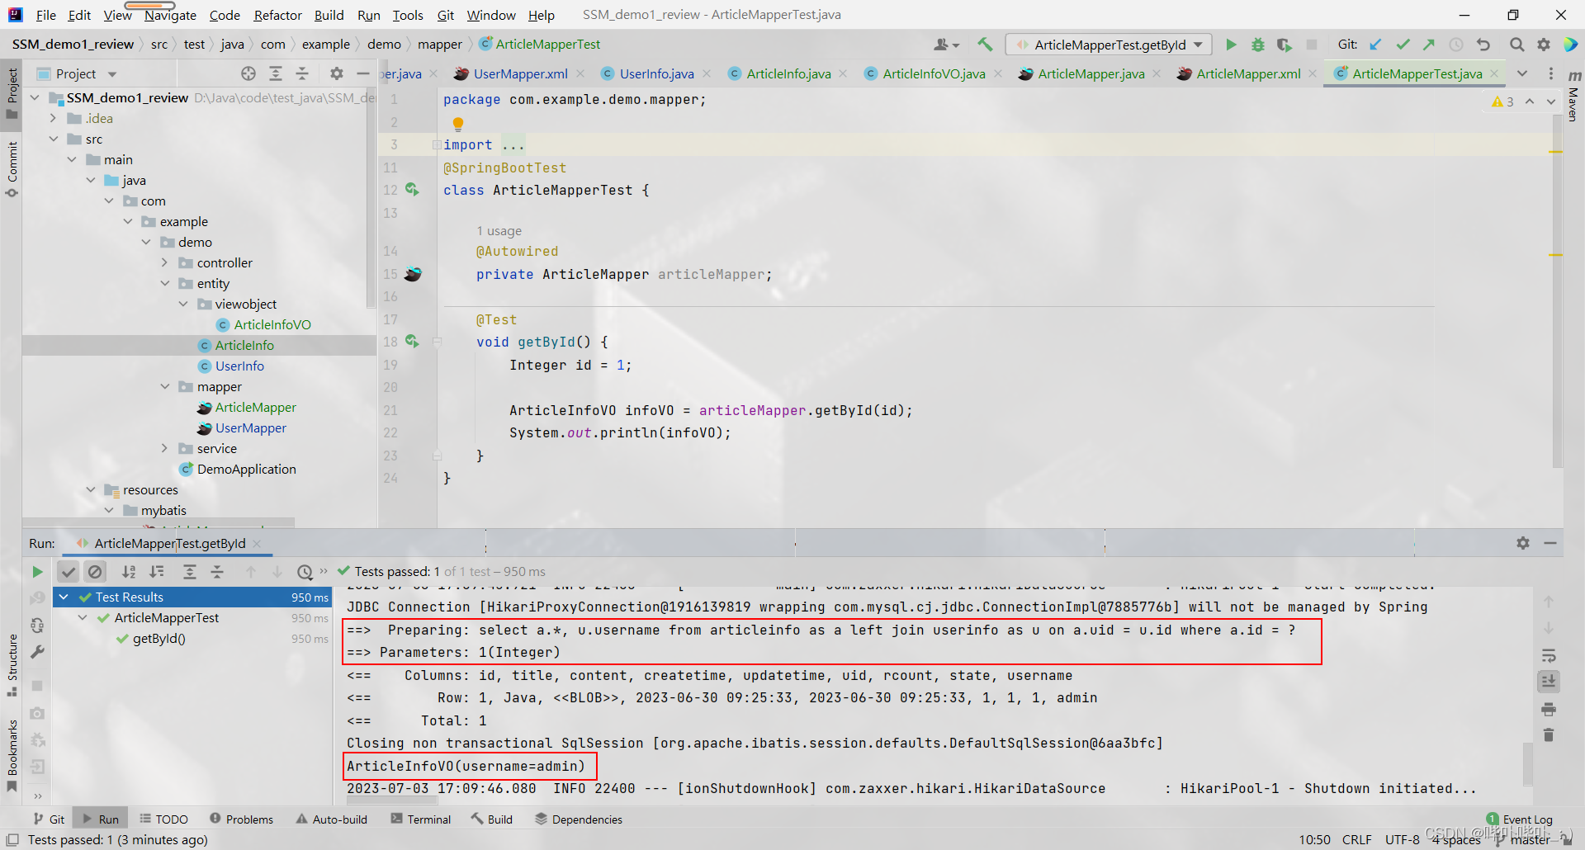This screenshot has height=850, width=1585.
Task: Open Event Log in status bar
Action: (1520, 819)
